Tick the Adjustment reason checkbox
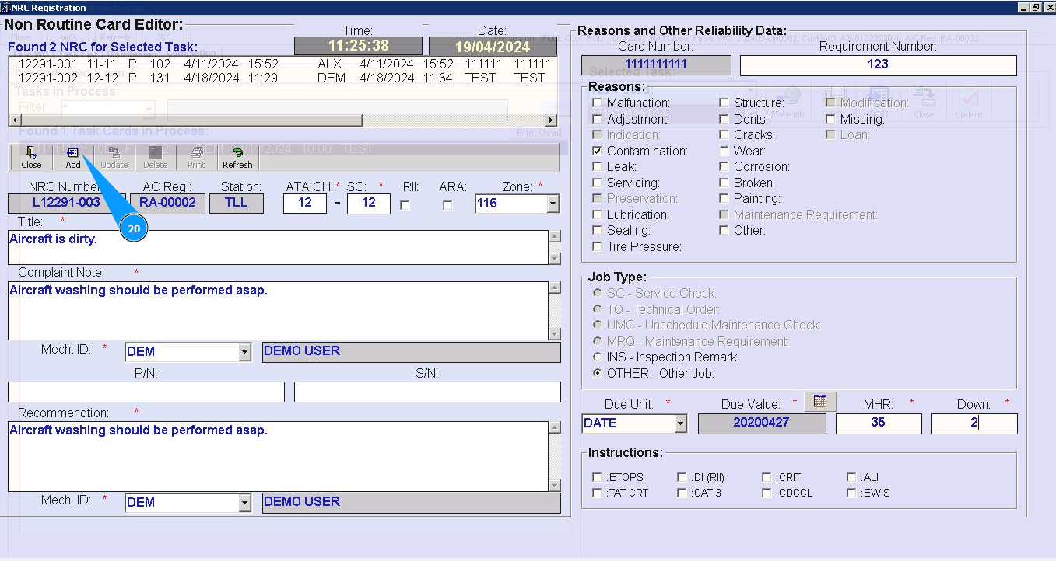 pos(597,119)
